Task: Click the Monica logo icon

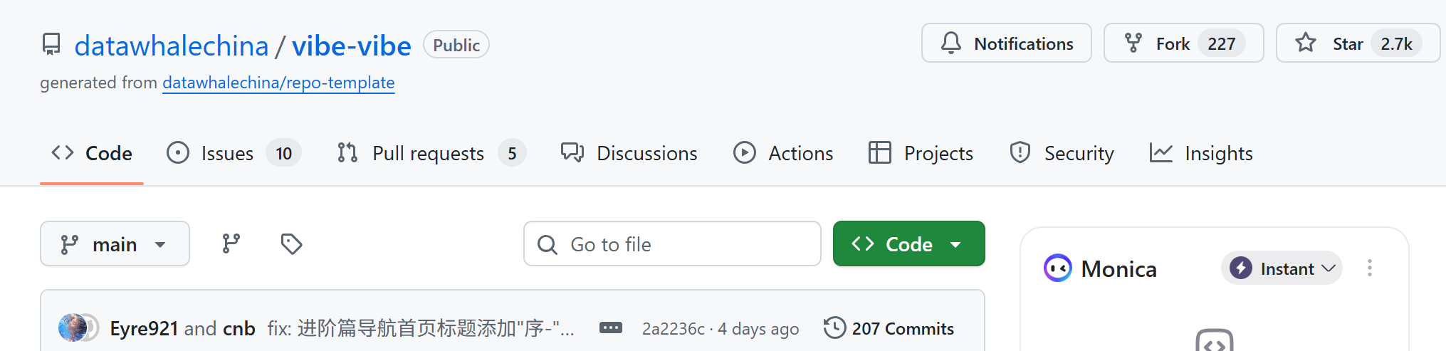Action: pyautogui.click(x=1057, y=268)
